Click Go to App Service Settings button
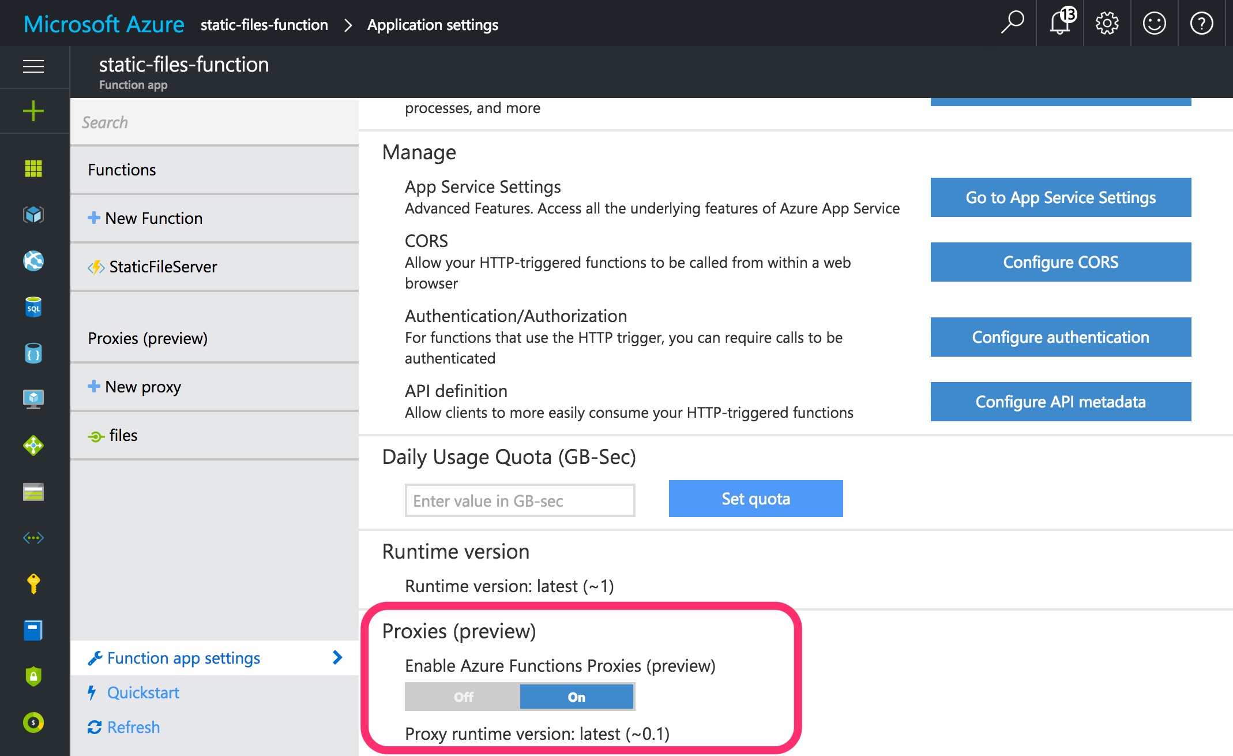1233x756 pixels. (x=1061, y=197)
